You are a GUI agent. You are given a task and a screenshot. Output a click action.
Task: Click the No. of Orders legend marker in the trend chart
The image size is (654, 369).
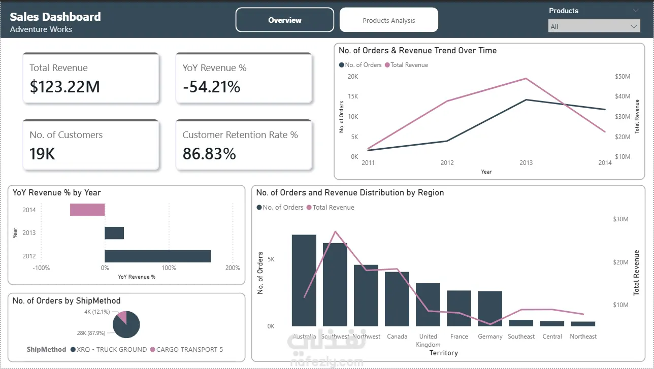coord(341,65)
